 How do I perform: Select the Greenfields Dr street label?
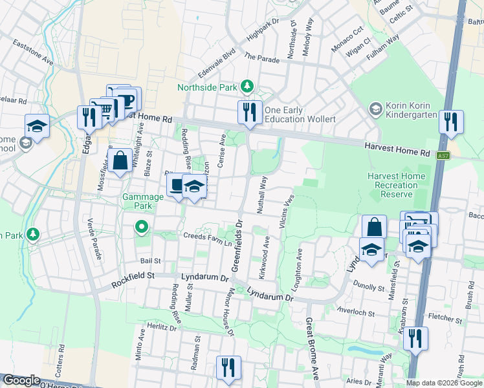pyautogui.click(x=237, y=246)
